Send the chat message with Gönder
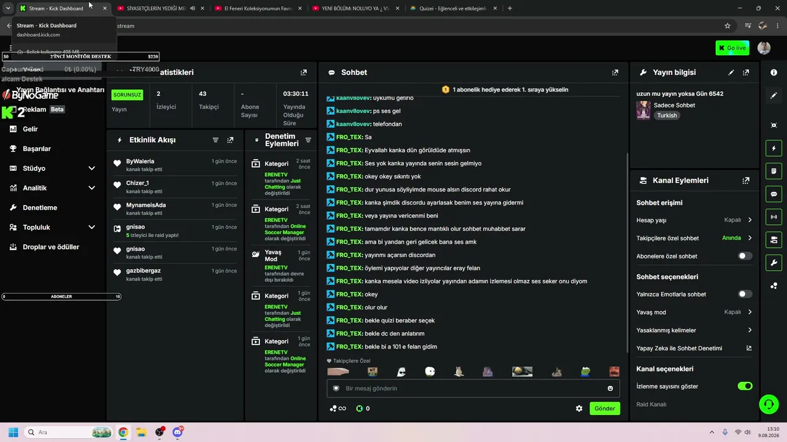This screenshot has height=442, width=787. coord(604,408)
